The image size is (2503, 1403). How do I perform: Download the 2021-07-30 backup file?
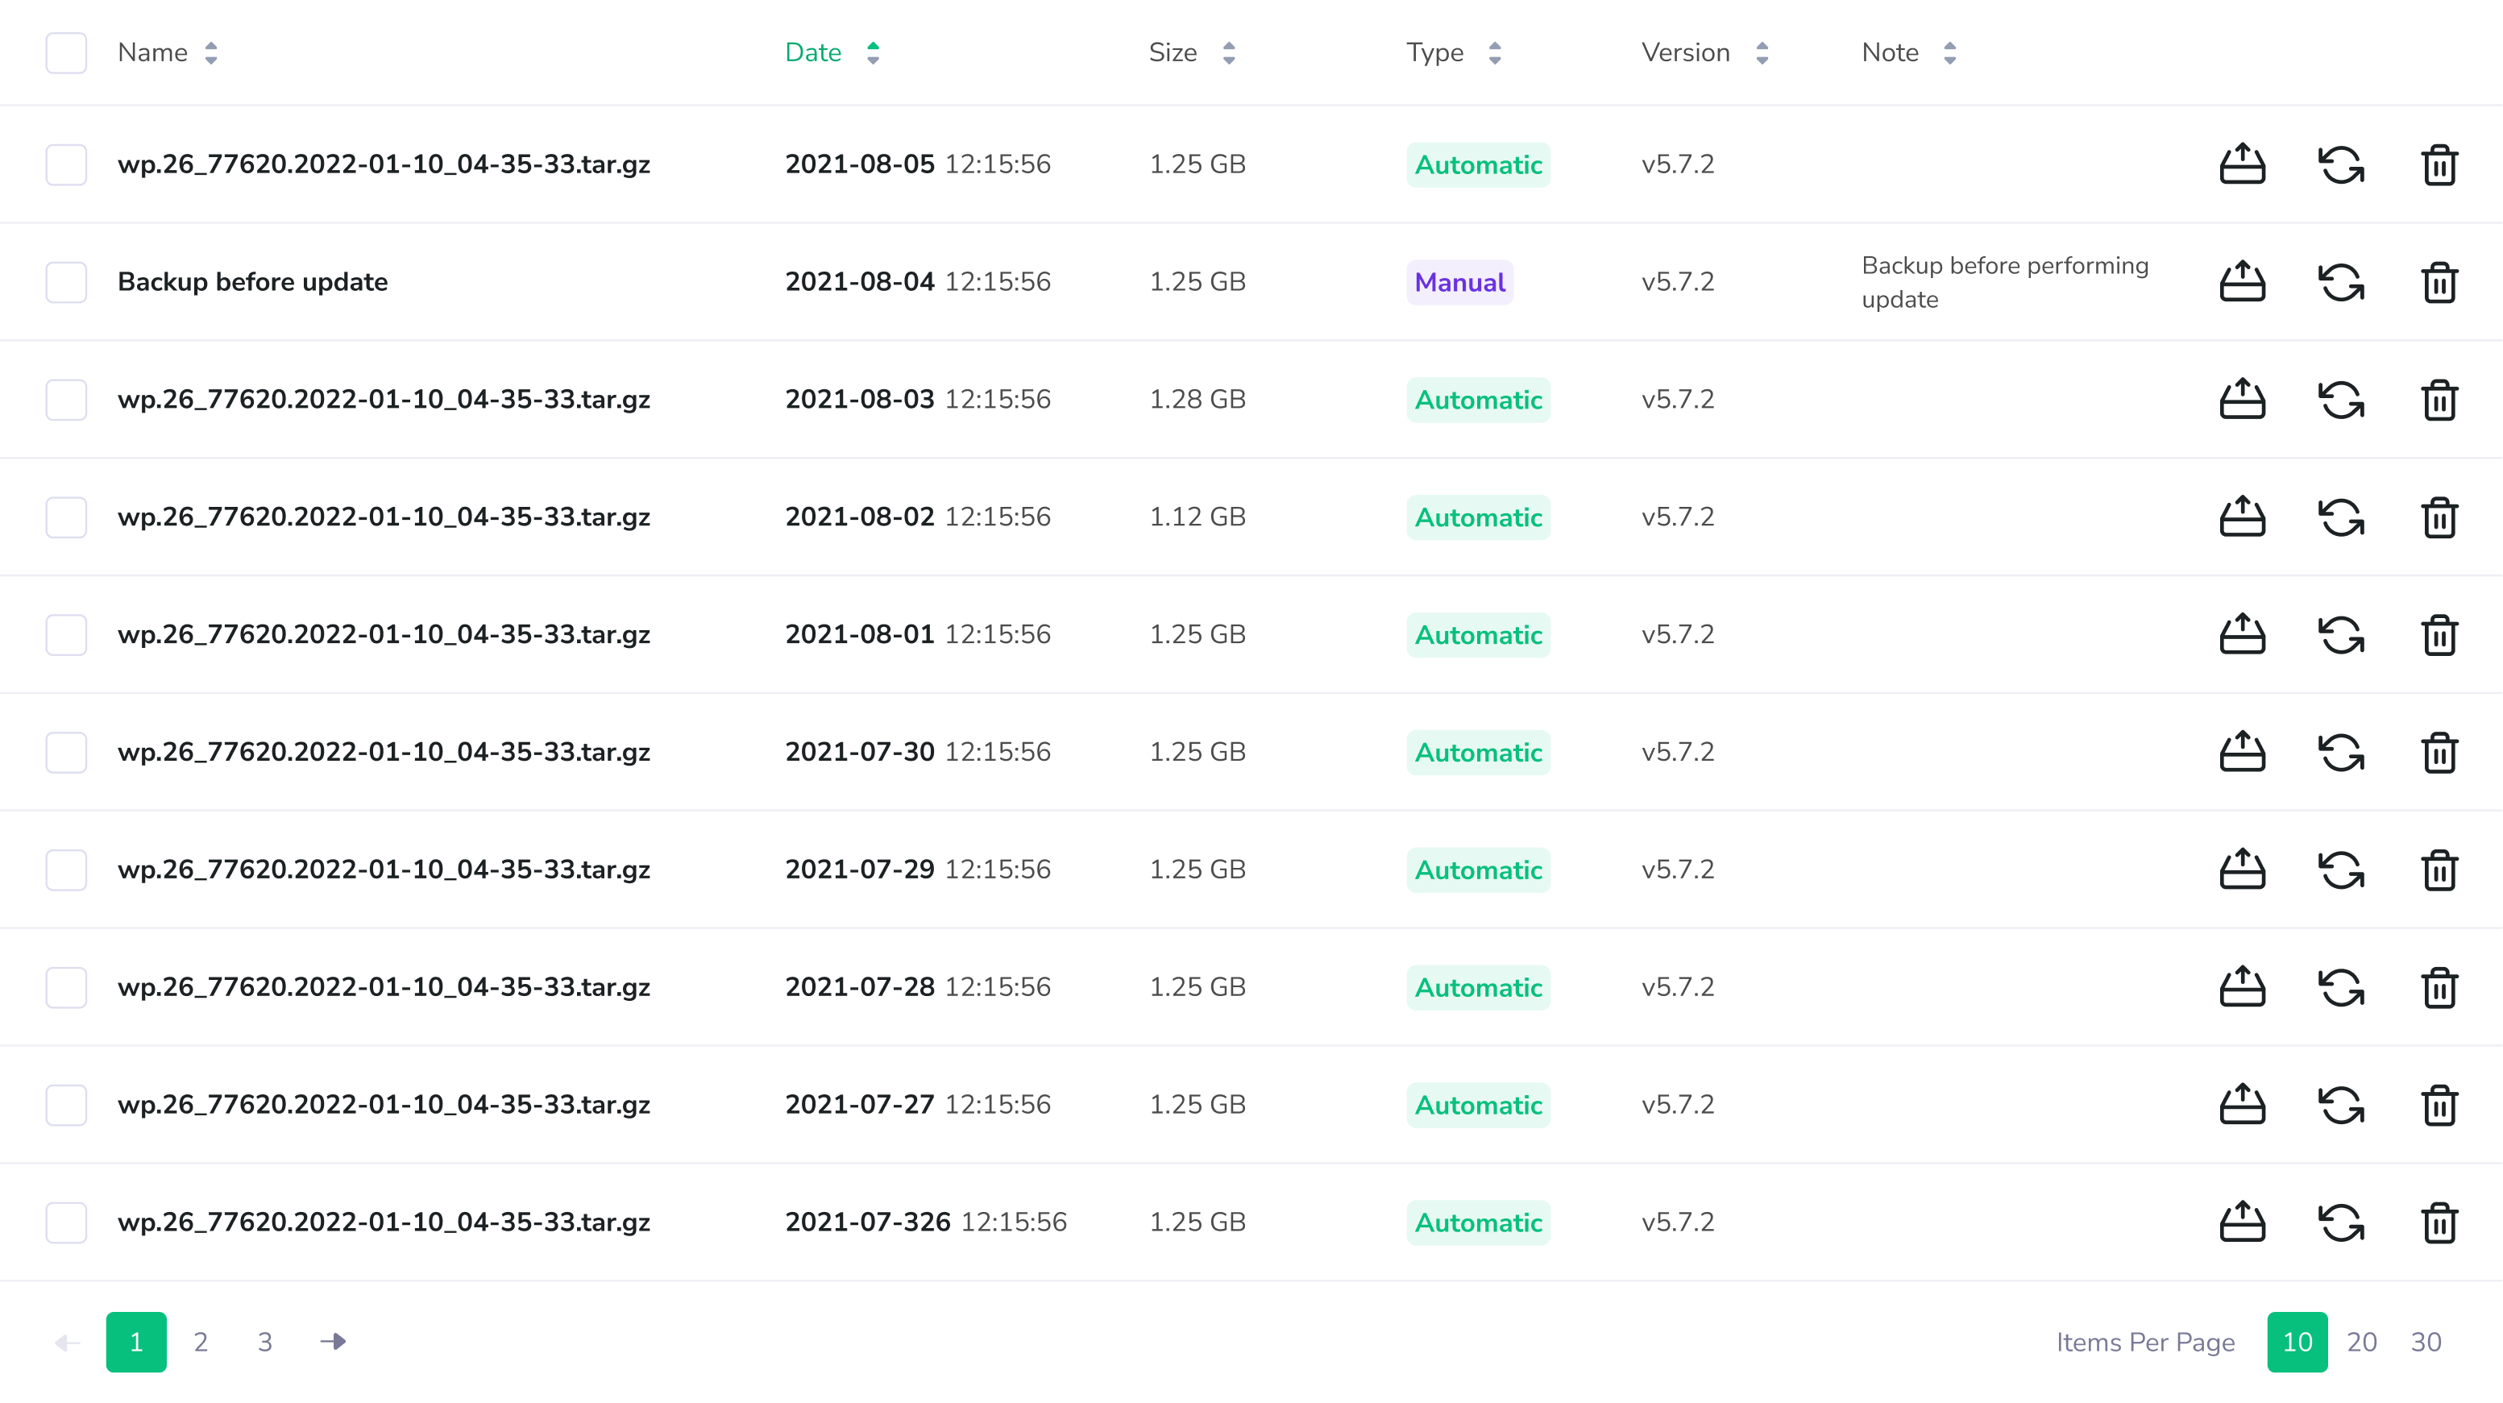(x=2243, y=751)
